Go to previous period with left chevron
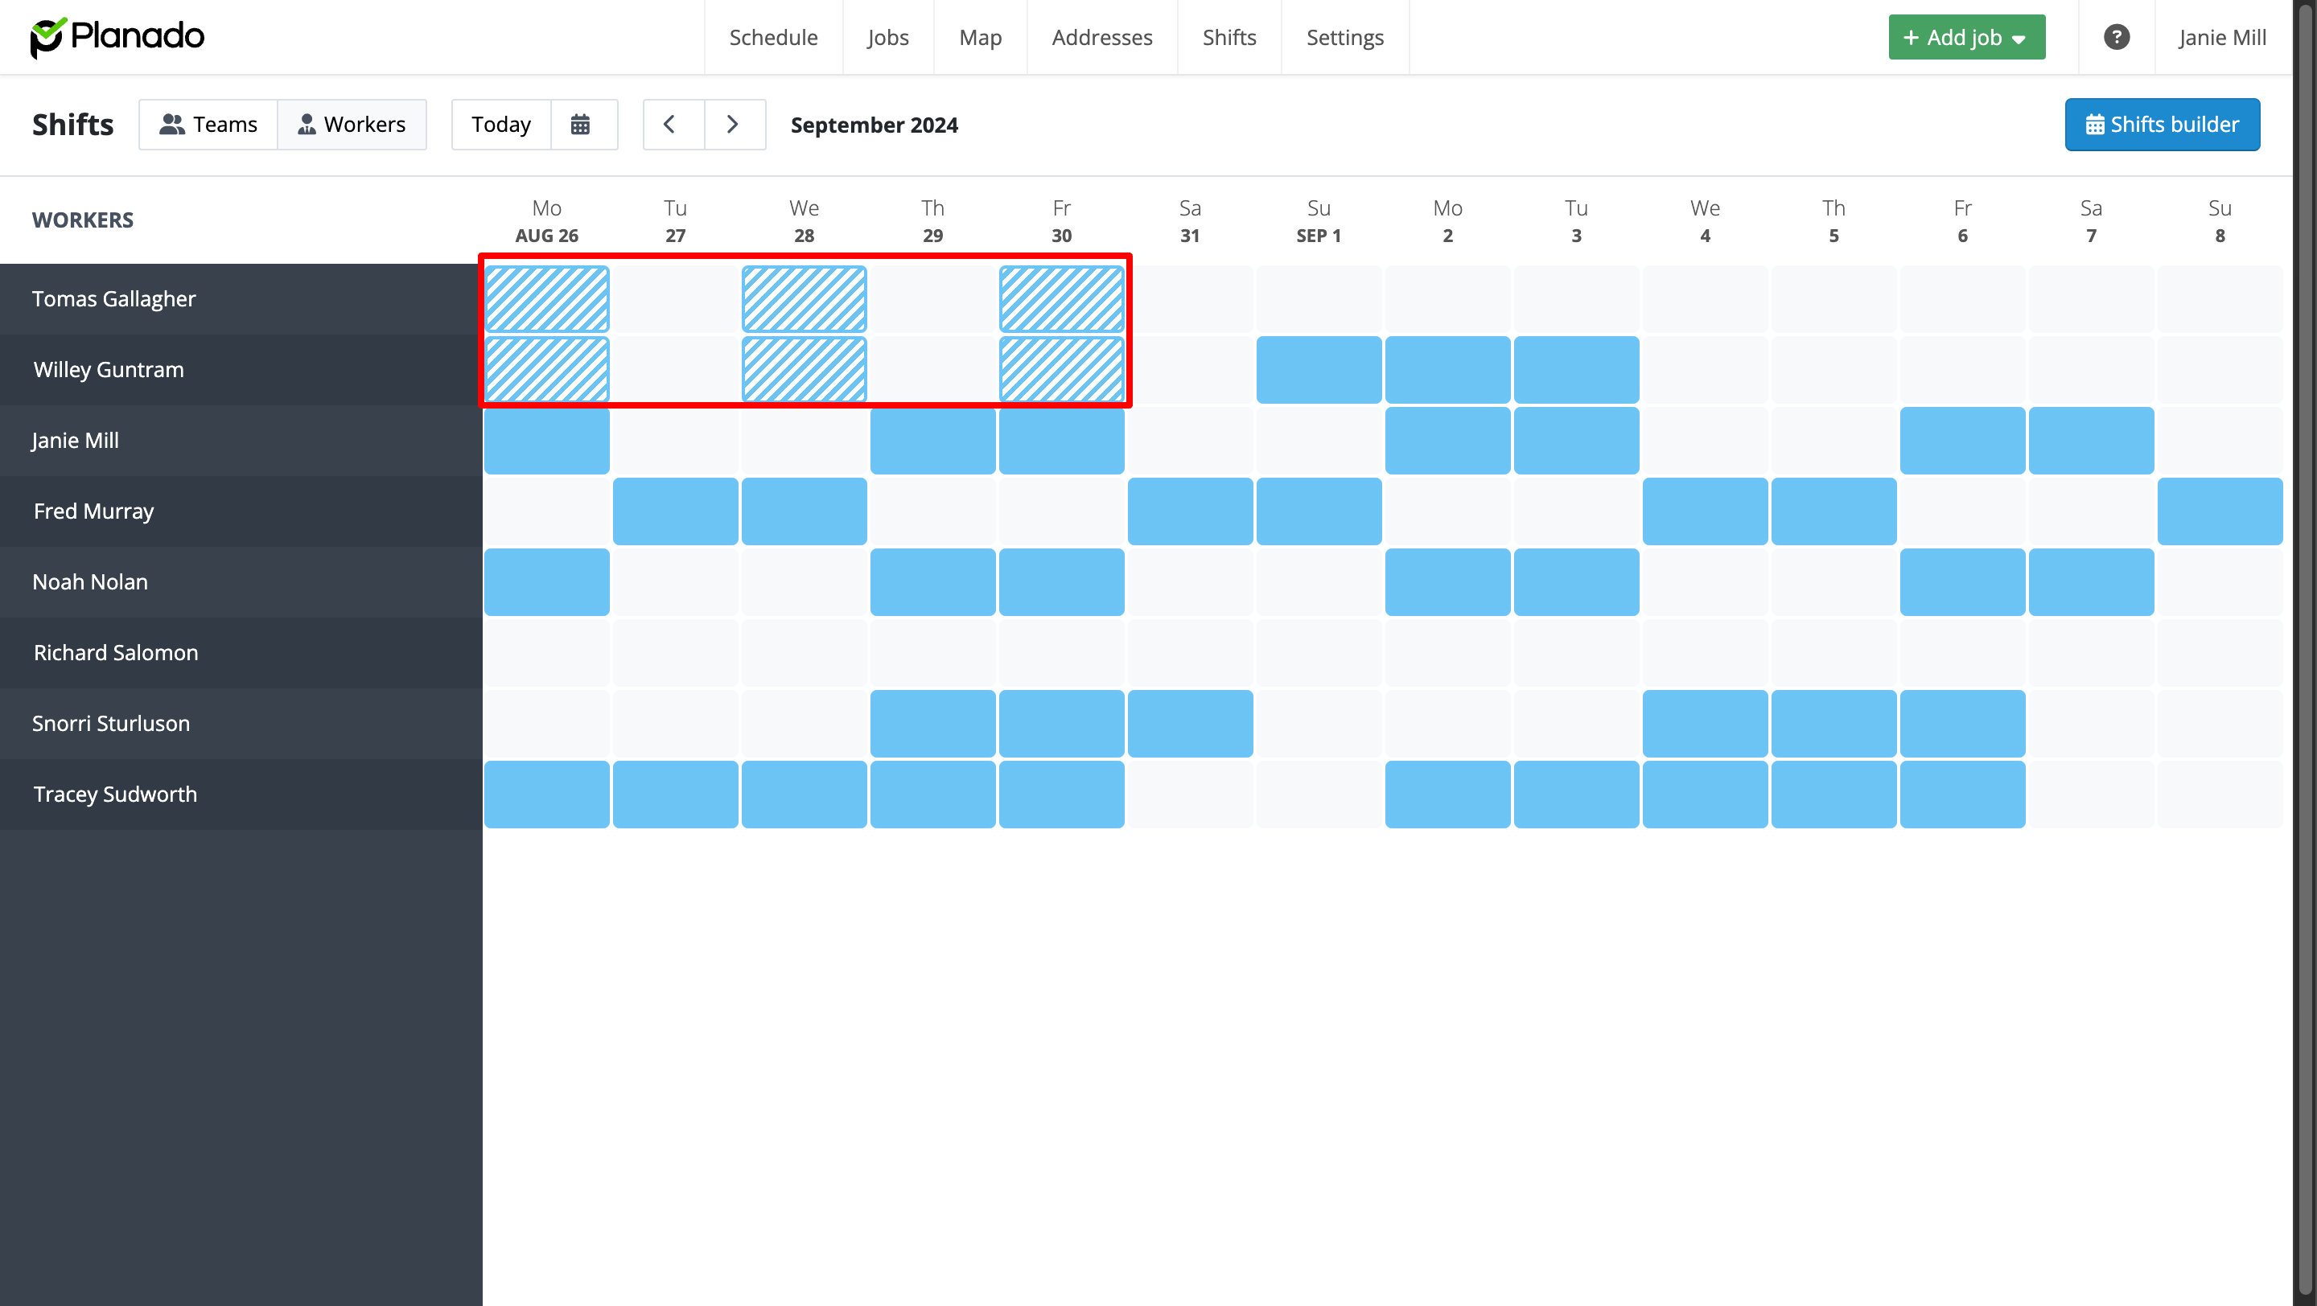2317x1306 pixels. point(669,124)
